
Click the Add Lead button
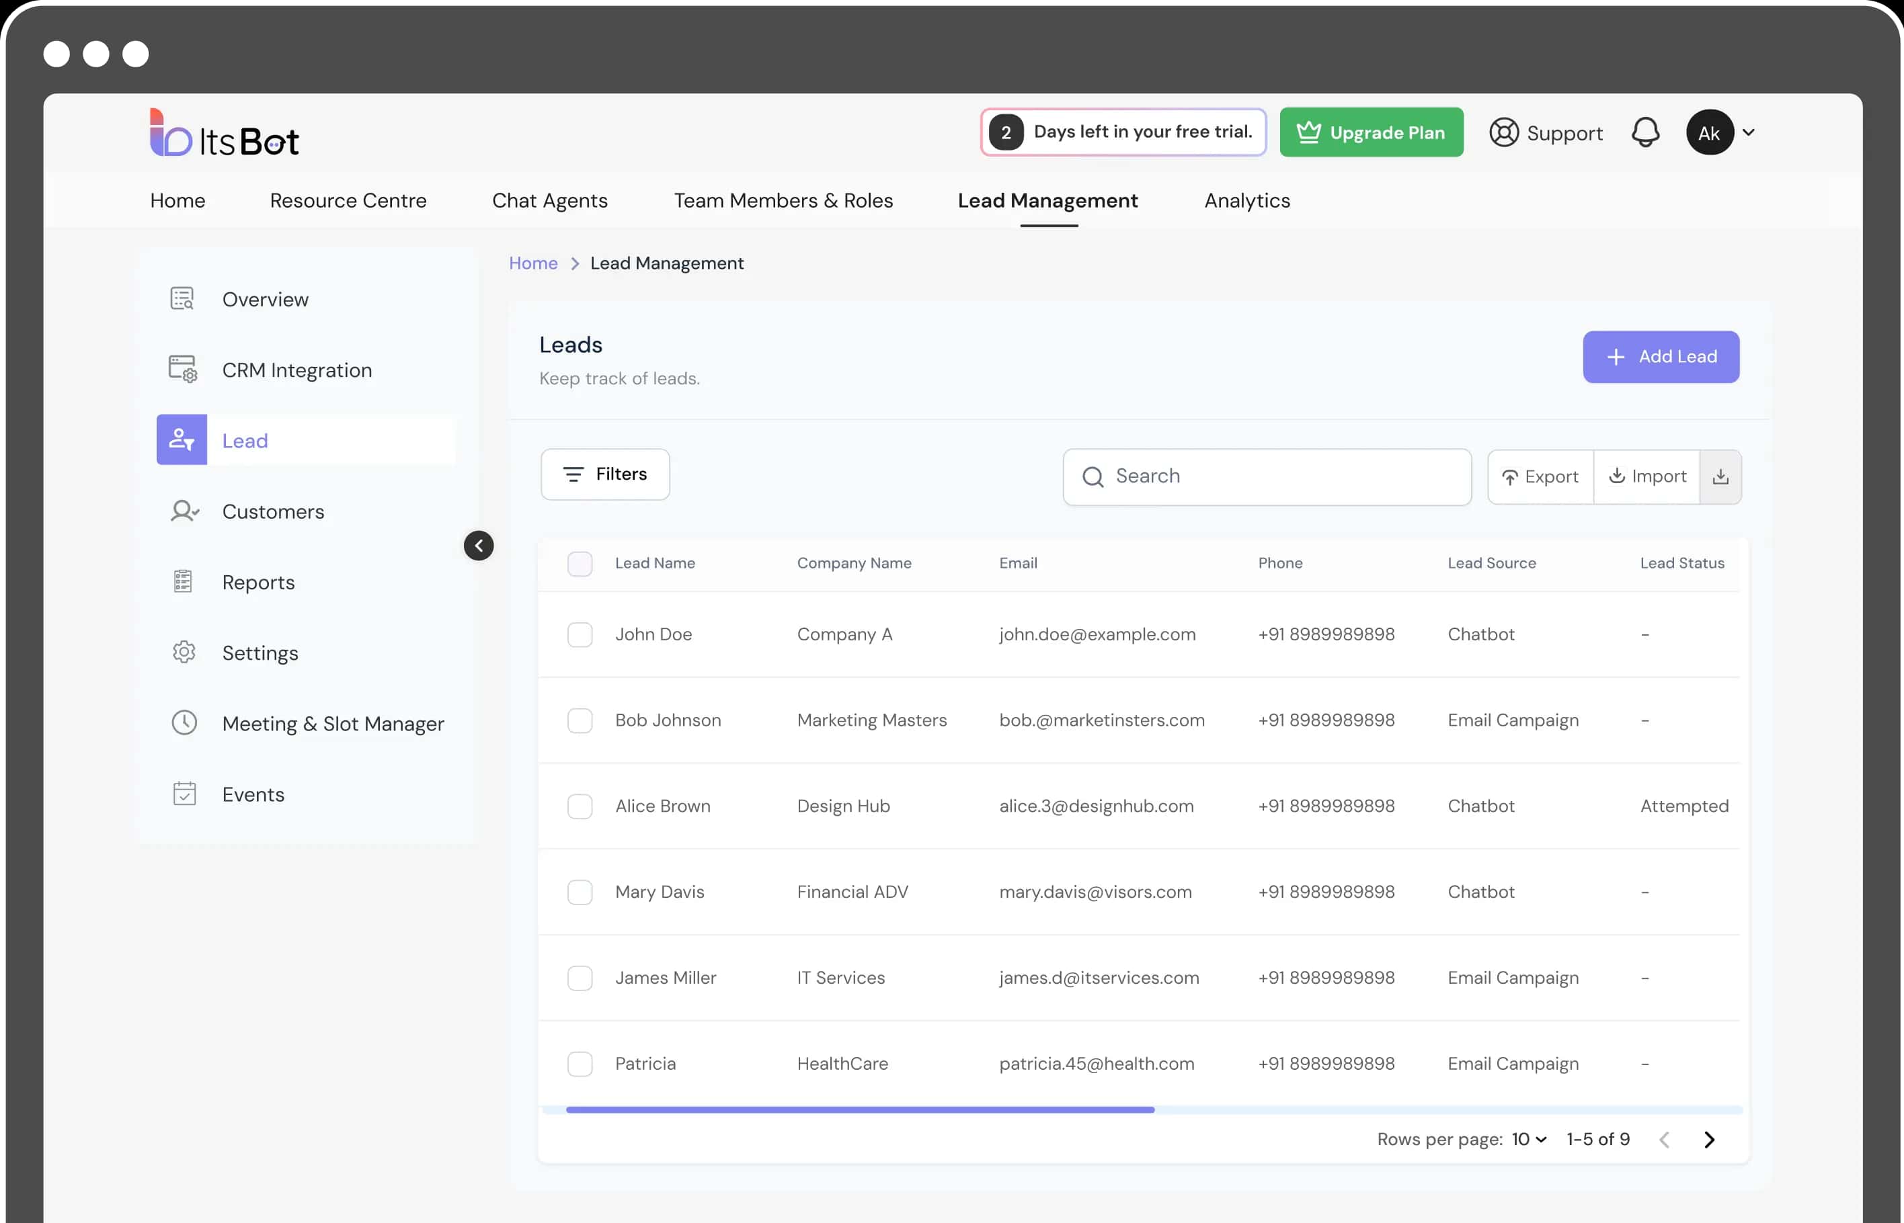(x=1660, y=357)
